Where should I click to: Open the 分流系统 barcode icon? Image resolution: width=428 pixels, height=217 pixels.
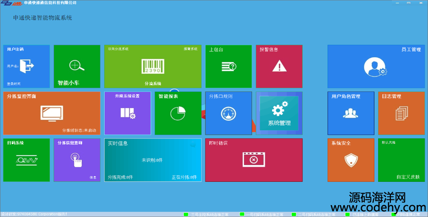(153, 67)
